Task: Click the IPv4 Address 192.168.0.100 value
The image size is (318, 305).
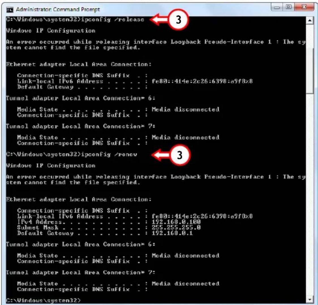Action: (176, 222)
